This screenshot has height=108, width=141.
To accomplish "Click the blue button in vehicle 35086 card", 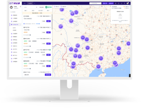I will click(49, 21).
